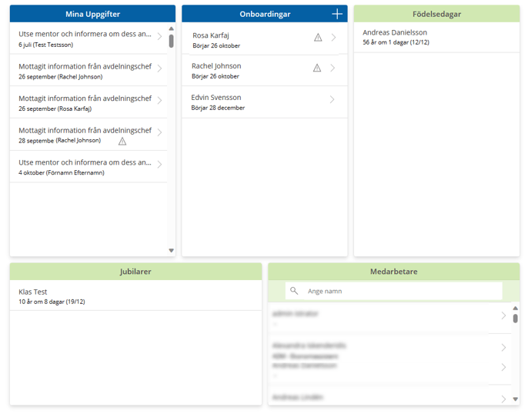Image resolution: width=528 pixels, height=414 pixels.
Task: Click warning icon next to Rachel Johnson onboarding
Action: [x=317, y=68]
